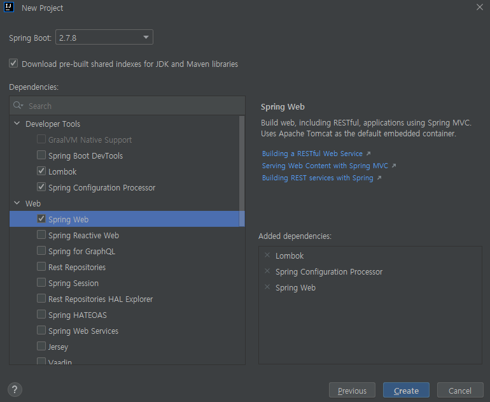
Task: Click the search magnifier icon
Action: (17, 105)
